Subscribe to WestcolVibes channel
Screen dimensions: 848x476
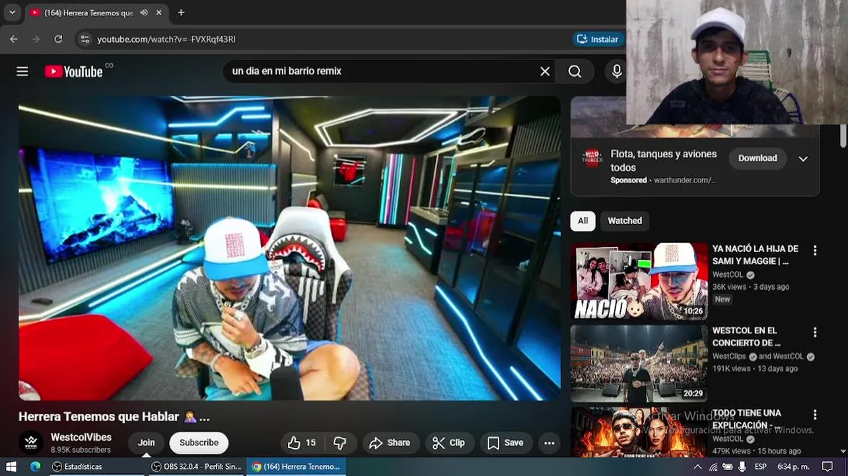(x=199, y=443)
